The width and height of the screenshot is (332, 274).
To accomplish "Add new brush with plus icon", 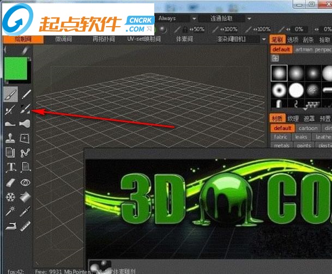I will tap(275, 58).
